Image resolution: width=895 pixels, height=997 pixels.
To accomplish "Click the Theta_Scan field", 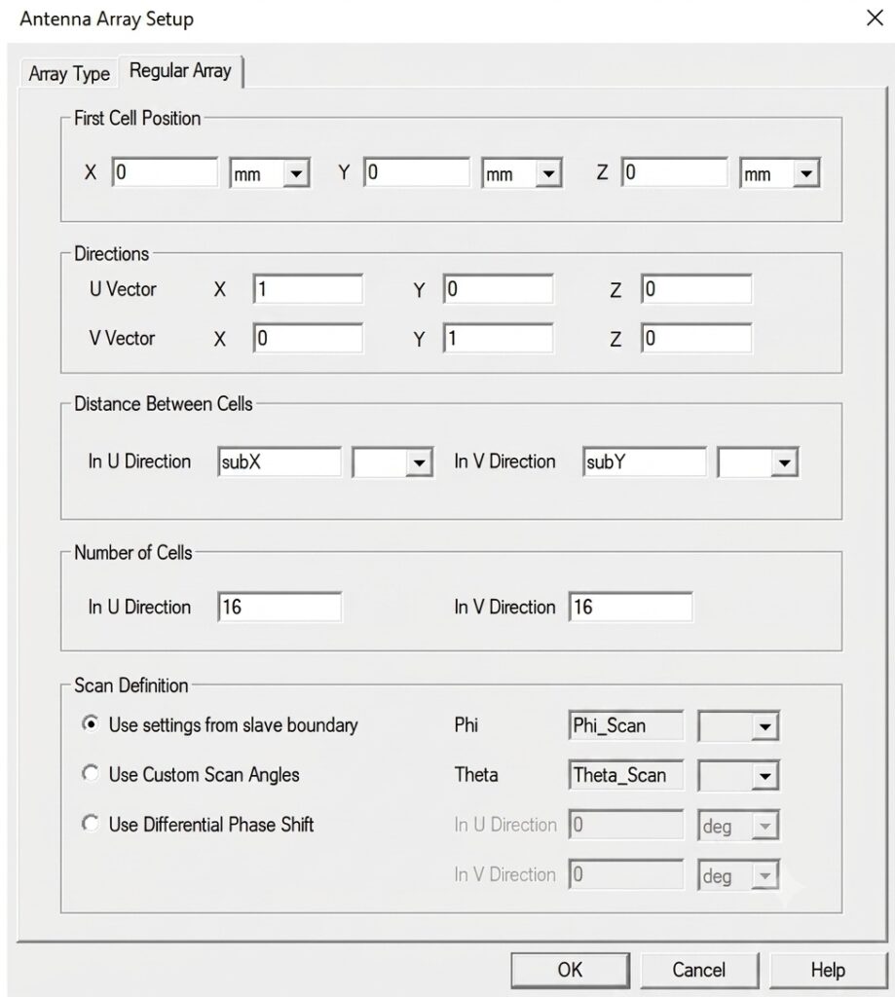I will [626, 775].
